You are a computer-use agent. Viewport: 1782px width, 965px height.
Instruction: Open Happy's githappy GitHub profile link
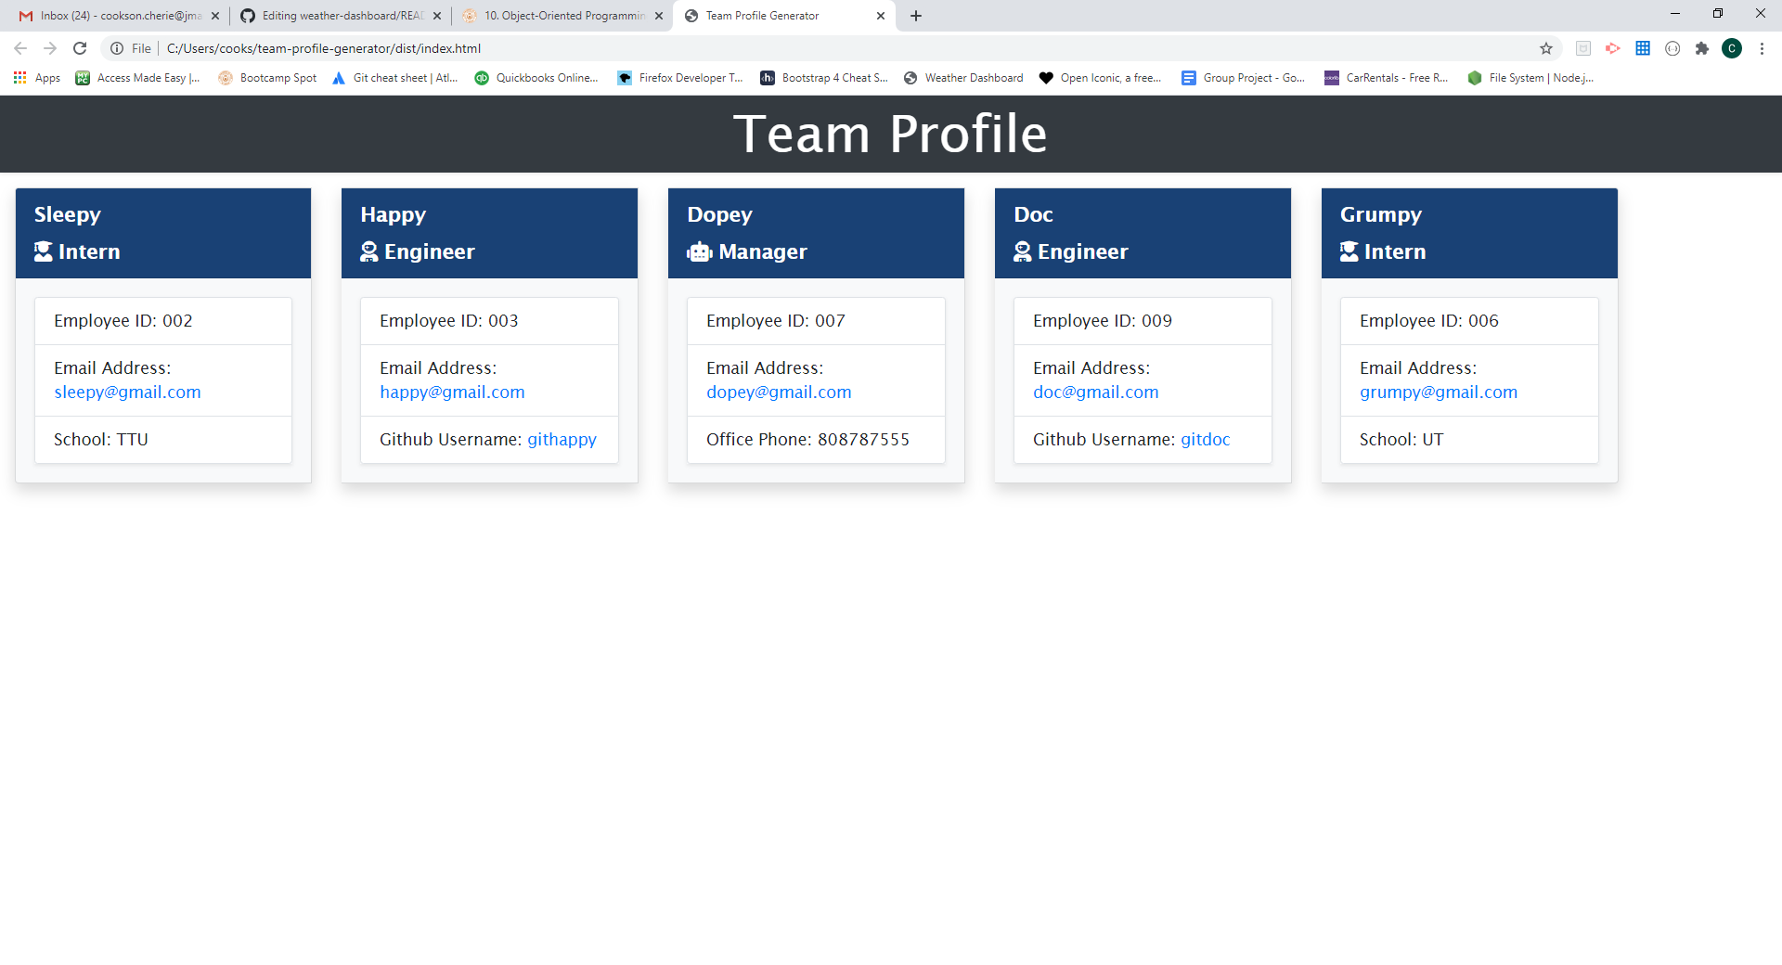coord(562,439)
